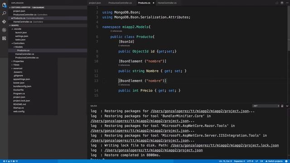The width and height of the screenshot is (290, 163).
Task: Click the LF end-of-line indicator
Action: coord(256,161)
